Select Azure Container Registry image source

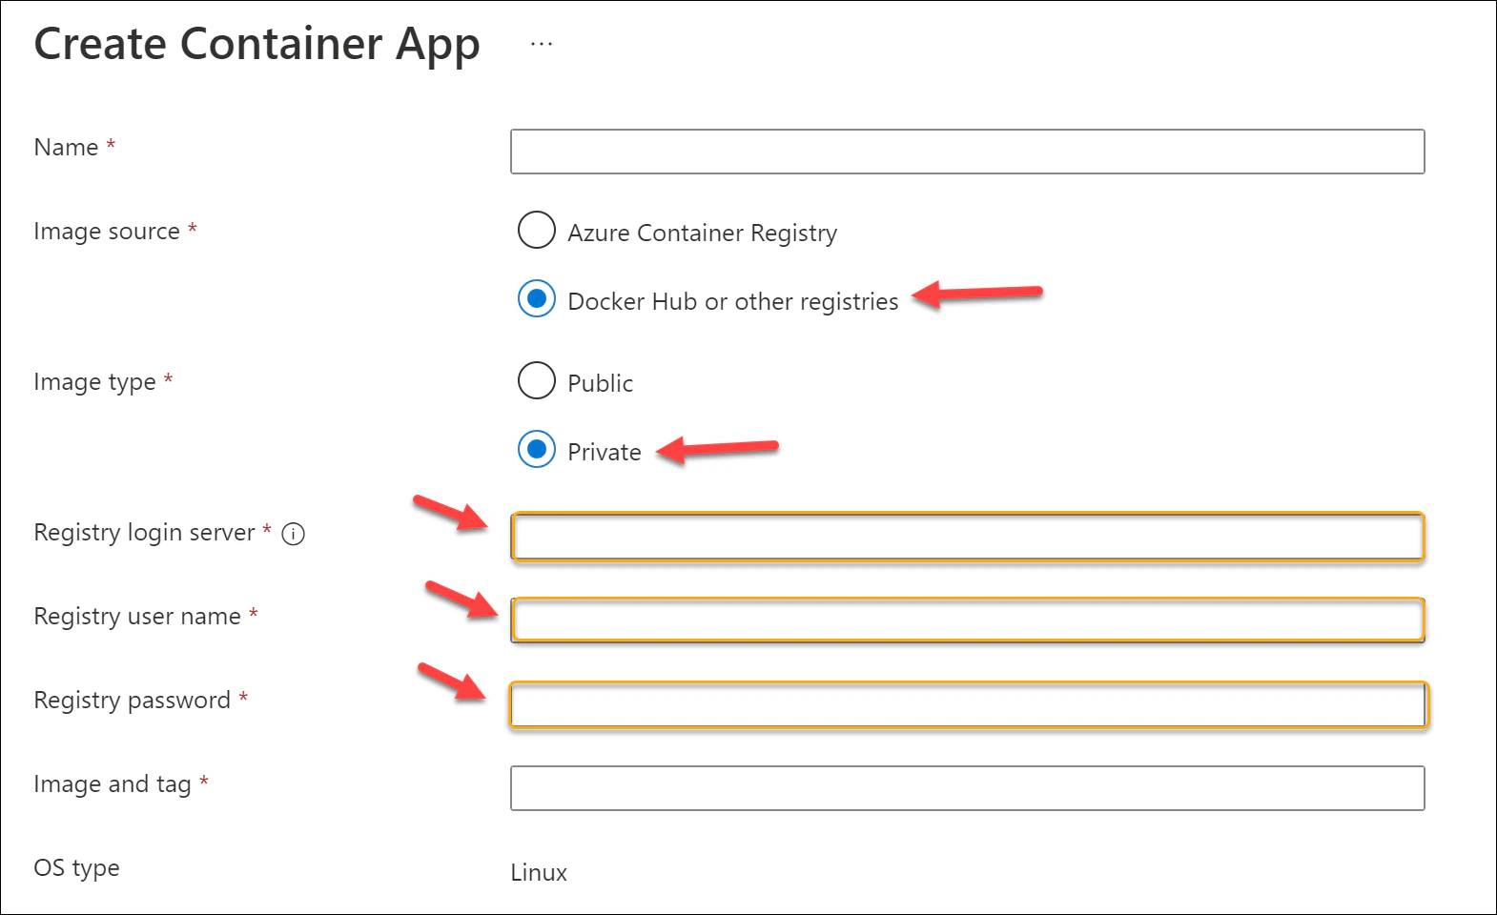537,231
